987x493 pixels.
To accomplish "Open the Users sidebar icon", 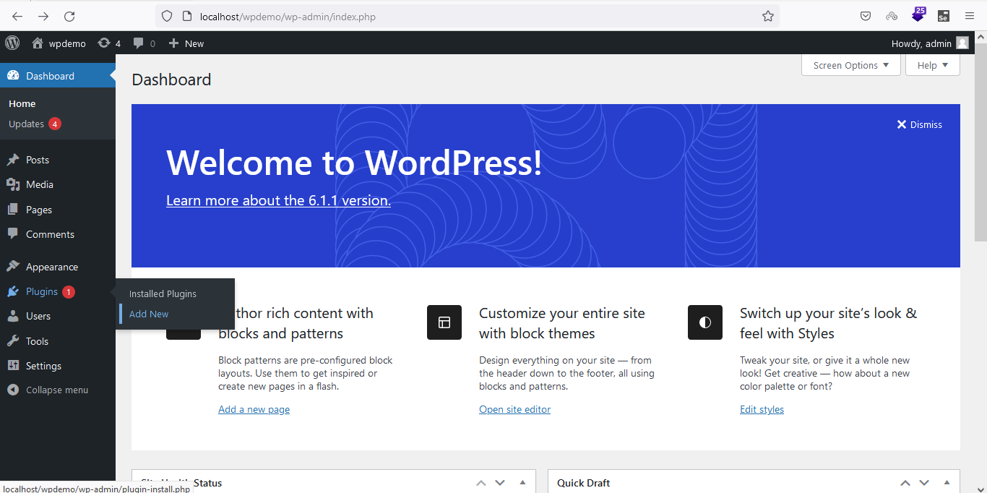I will click(12, 316).
